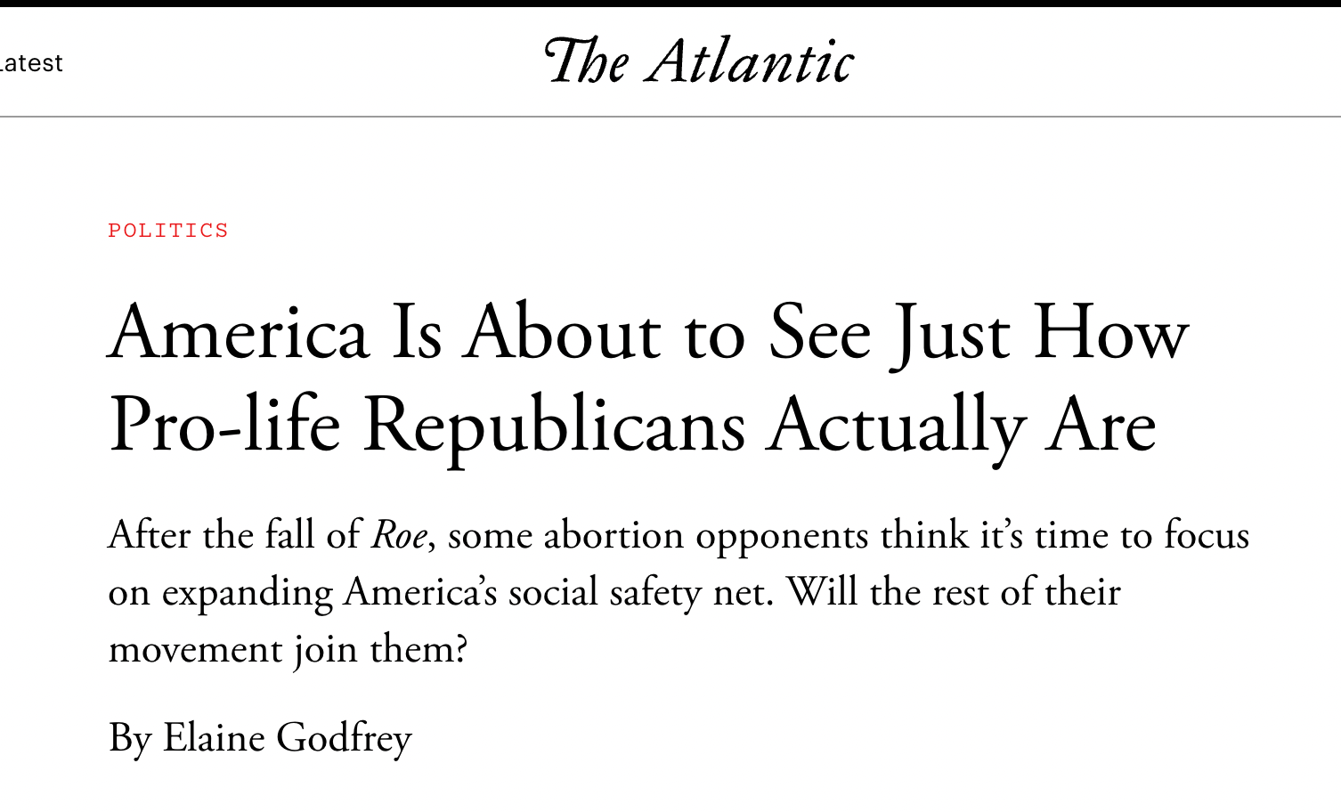
Task: Click the headline line starting with Pro-life
Action: [x=632, y=426]
